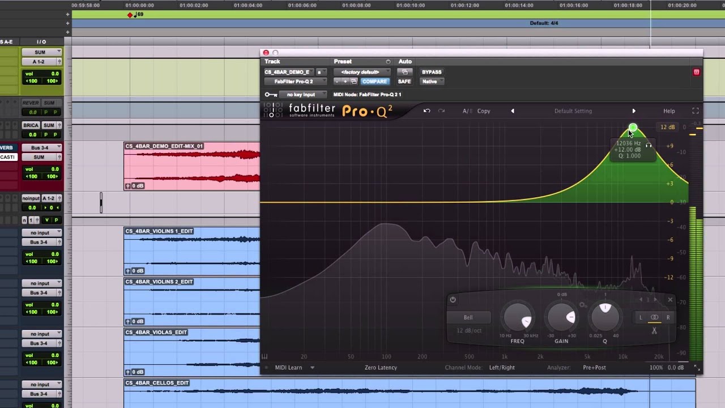Click the undo arrow in Pro-Q 2
Screen dimensions: 725x408
(x=427, y=111)
